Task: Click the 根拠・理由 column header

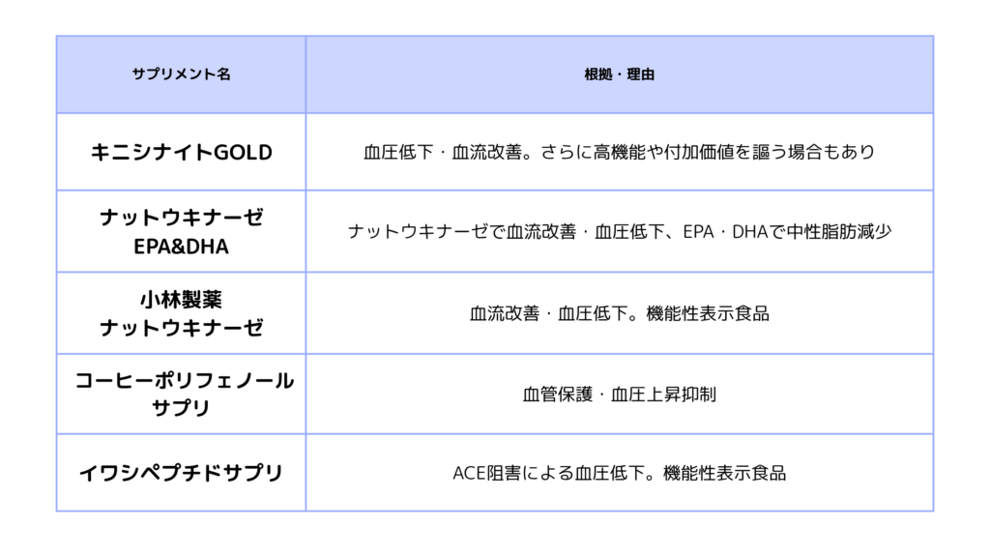Action: [620, 74]
